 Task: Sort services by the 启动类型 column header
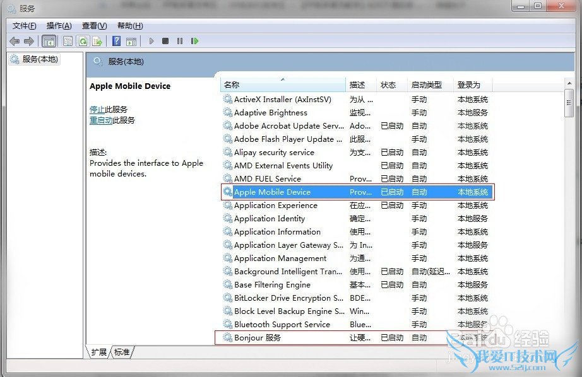[426, 84]
